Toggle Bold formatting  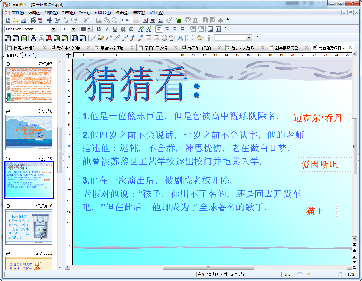pos(99,29)
